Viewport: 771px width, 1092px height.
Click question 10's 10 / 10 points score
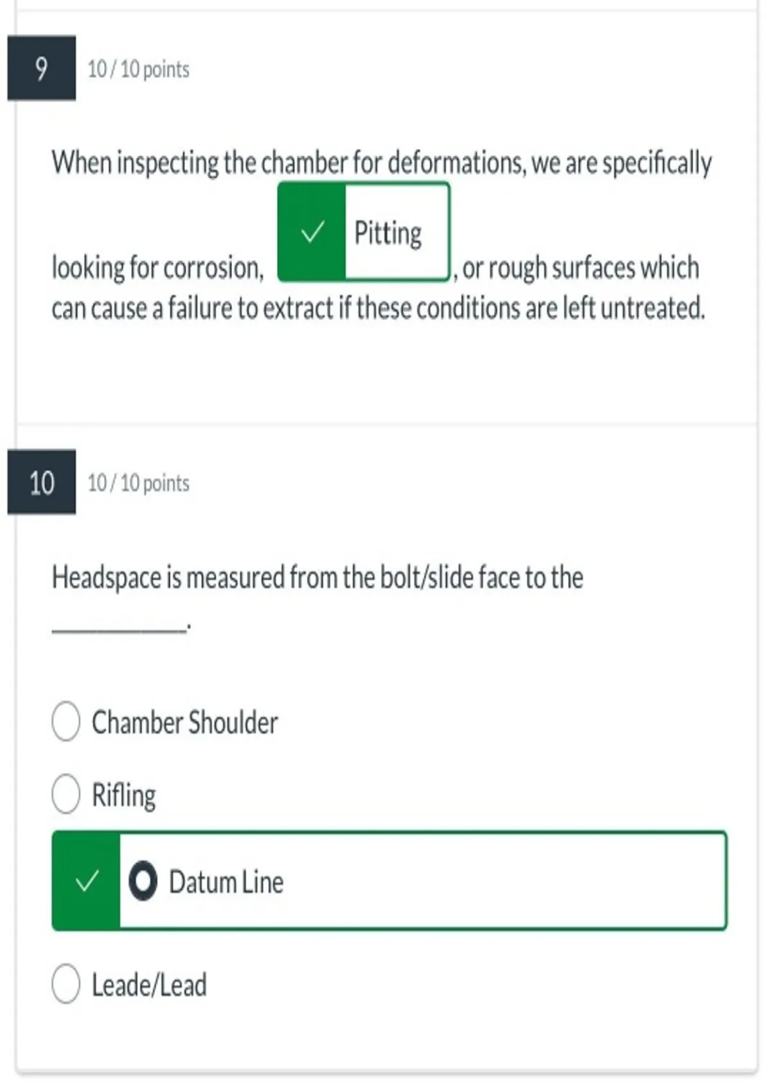[138, 482]
